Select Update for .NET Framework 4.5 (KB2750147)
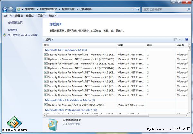 click(x=81, y=68)
